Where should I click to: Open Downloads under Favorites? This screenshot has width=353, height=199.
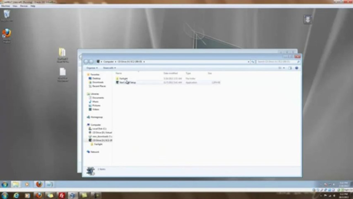(96, 82)
